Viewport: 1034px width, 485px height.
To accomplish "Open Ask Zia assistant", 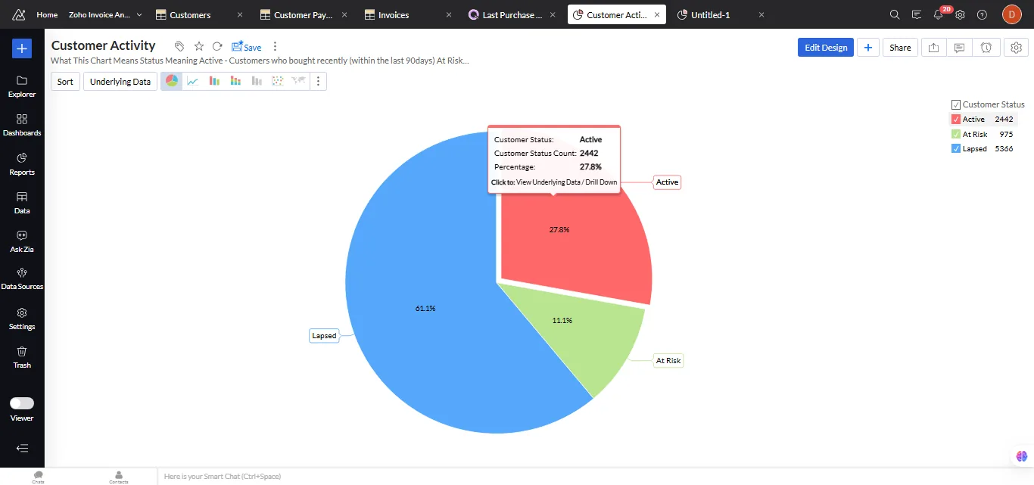I will pos(22,241).
